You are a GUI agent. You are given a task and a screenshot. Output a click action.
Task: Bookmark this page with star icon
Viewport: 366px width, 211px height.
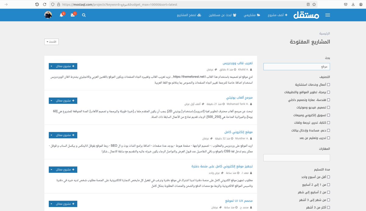point(314,5)
